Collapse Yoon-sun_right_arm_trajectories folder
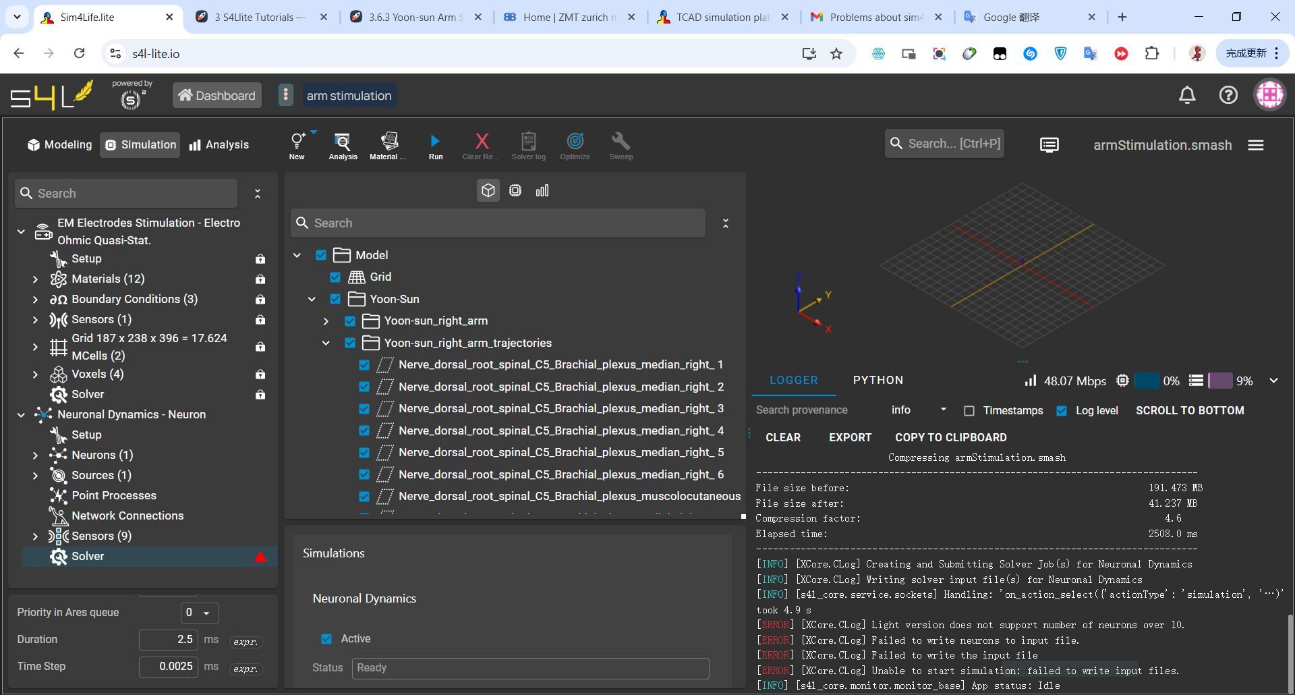This screenshot has width=1295, height=695. [x=326, y=343]
